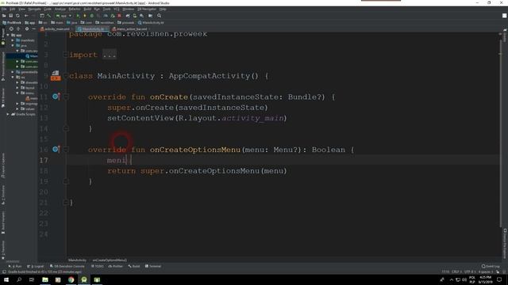The image size is (508, 285).
Task: Open the Terminal tool window tab
Action: [x=153, y=266]
